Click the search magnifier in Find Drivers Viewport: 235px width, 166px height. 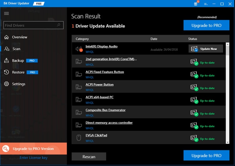point(59,25)
